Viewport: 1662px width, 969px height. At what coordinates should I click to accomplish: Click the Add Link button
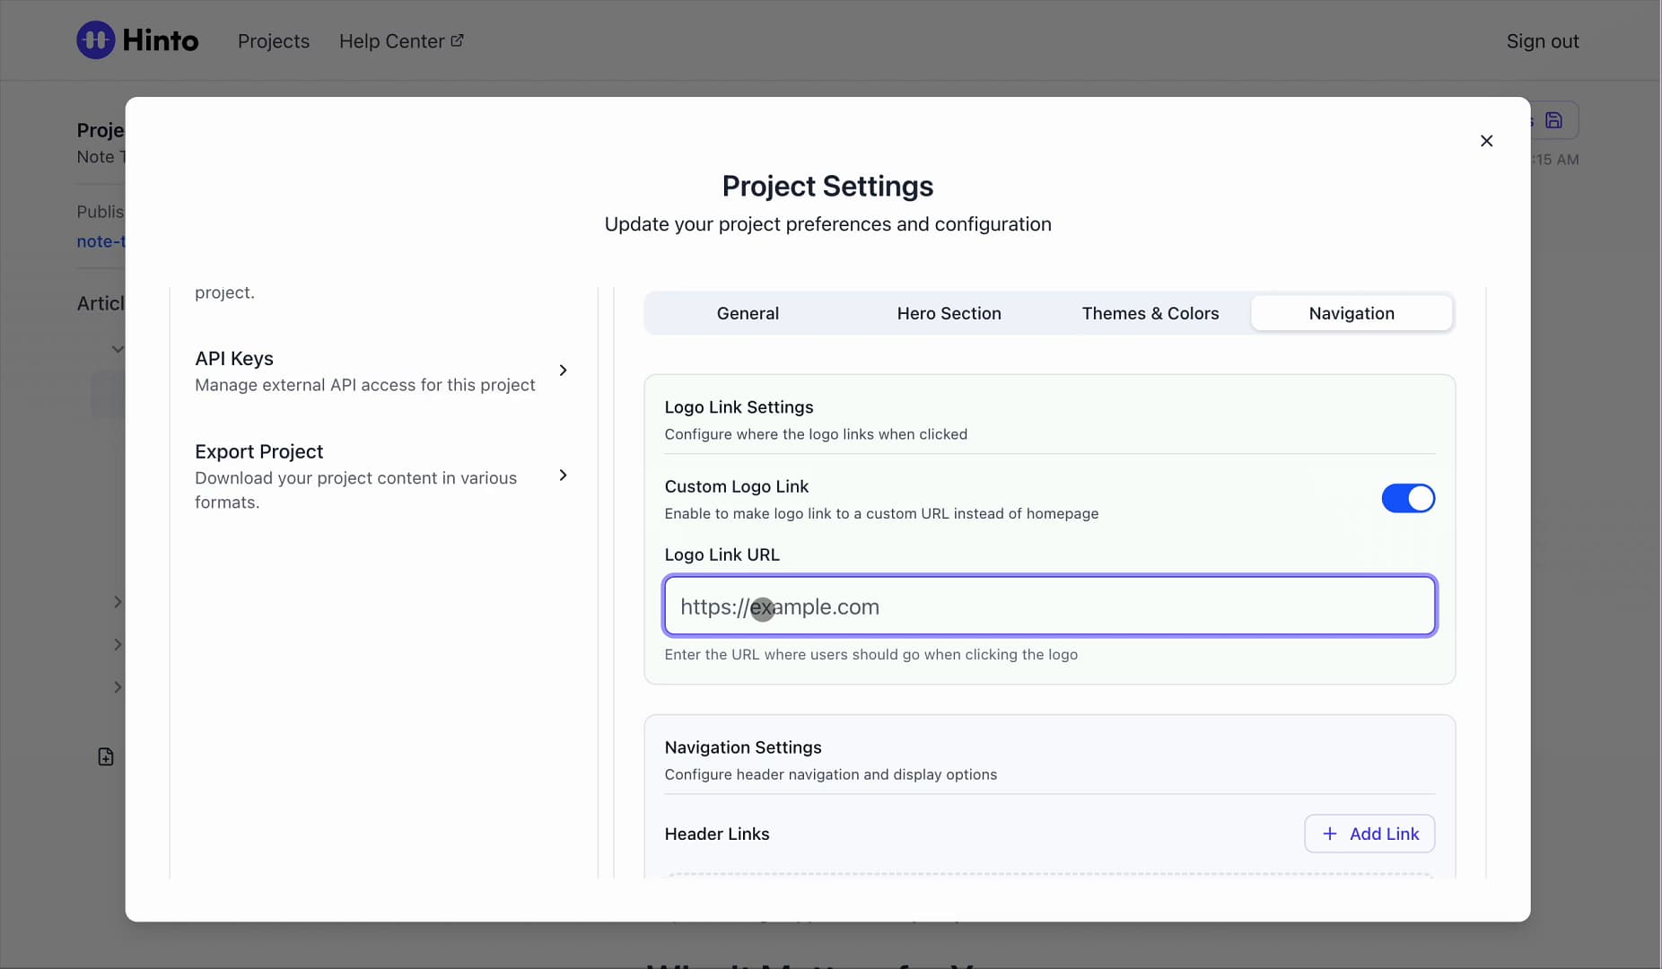tap(1369, 834)
